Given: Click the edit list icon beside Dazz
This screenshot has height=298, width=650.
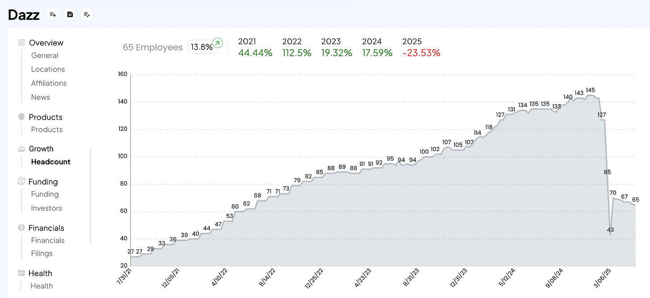Looking at the screenshot, I should pyautogui.click(x=87, y=15).
